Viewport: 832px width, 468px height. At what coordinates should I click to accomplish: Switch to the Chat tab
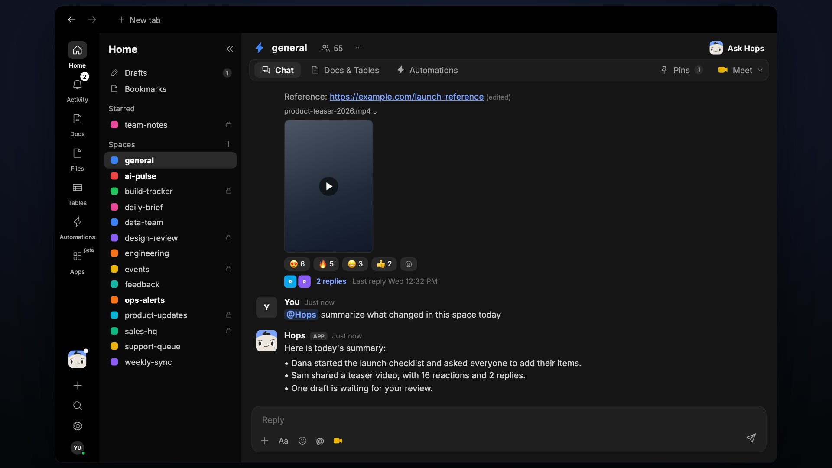278,70
